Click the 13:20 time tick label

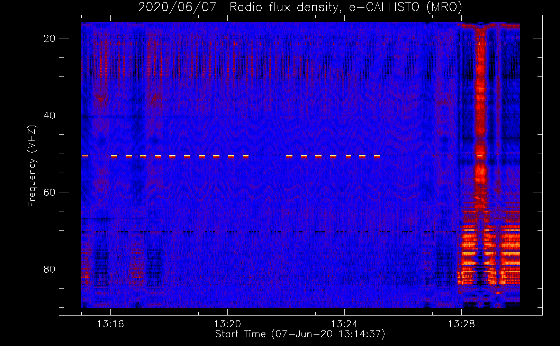[227, 324]
